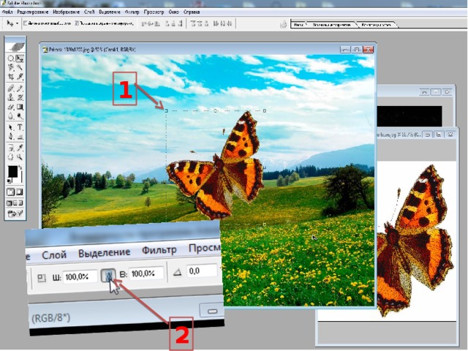The height and width of the screenshot is (351, 468).
Task: Toggle the auto-select layer checkbox
Action: click(26, 23)
